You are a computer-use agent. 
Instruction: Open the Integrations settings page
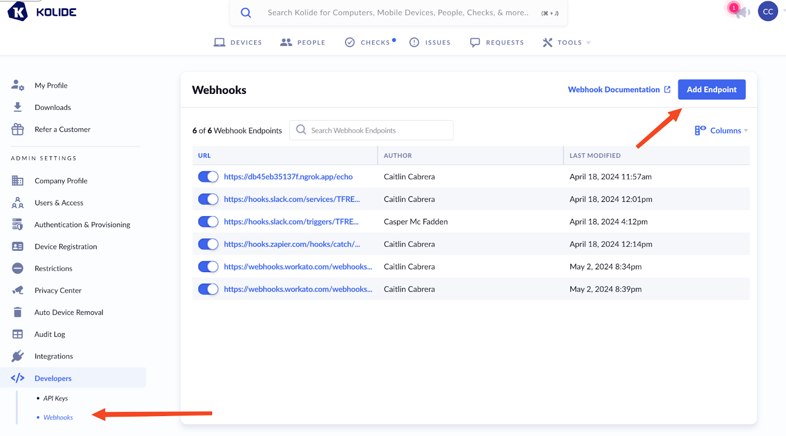coord(53,356)
